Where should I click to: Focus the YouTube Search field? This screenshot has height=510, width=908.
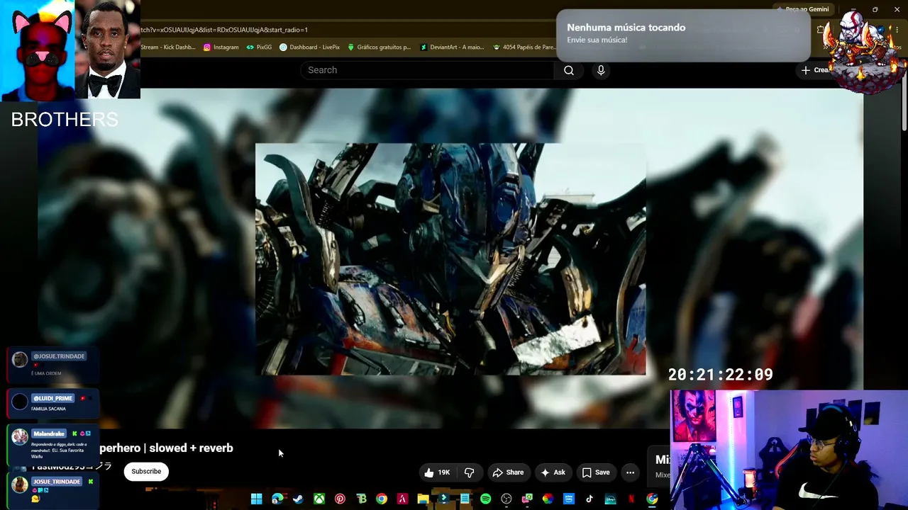click(427, 70)
